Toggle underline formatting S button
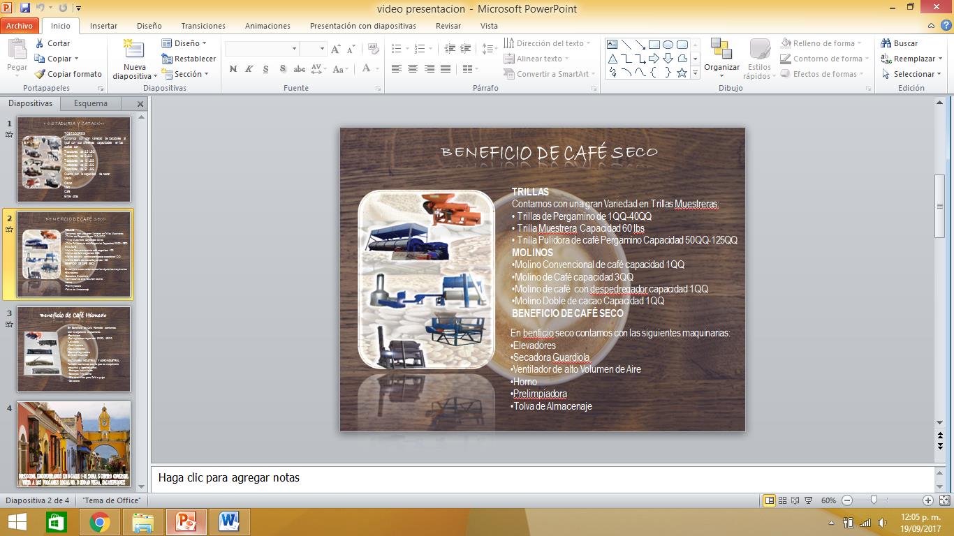954x536 pixels. (266, 69)
